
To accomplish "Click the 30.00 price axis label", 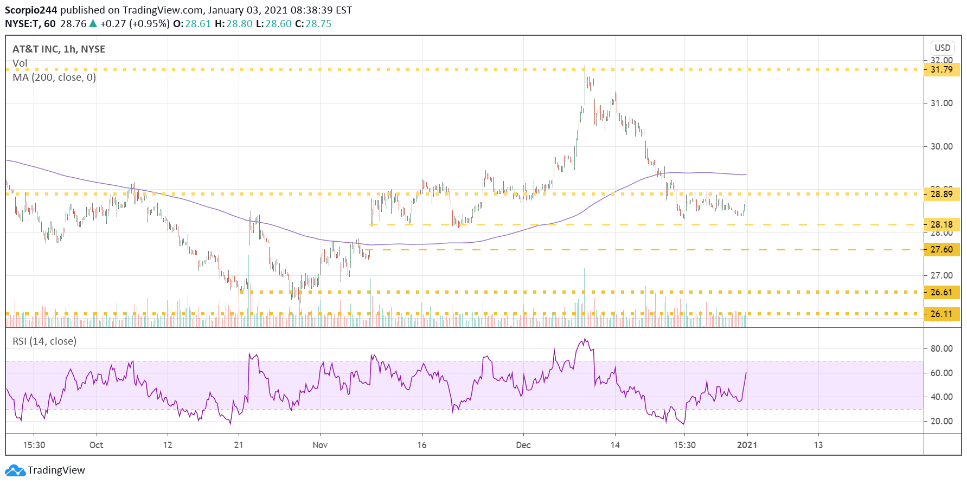I will (x=942, y=146).
